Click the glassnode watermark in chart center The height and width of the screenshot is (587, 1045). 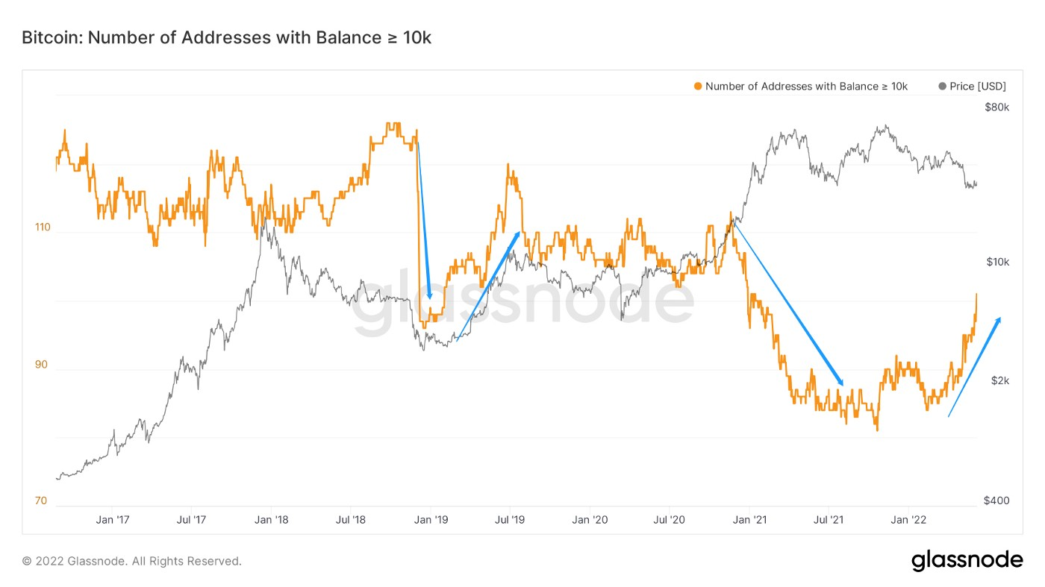(x=522, y=302)
